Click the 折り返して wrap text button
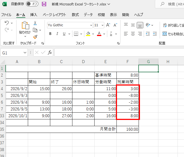This screenshot has width=184, height=157. 173,25
